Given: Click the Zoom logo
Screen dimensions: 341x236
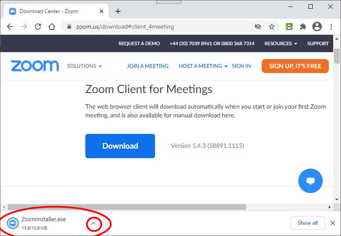Looking at the screenshot, I should 35,66.
